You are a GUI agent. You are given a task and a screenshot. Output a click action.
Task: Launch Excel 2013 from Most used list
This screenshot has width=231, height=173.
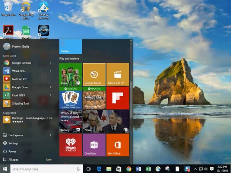pyautogui.click(x=28, y=95)
